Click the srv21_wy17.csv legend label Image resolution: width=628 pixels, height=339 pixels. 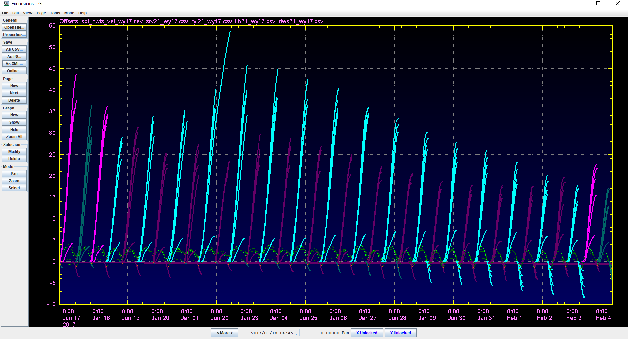point(167,21)
